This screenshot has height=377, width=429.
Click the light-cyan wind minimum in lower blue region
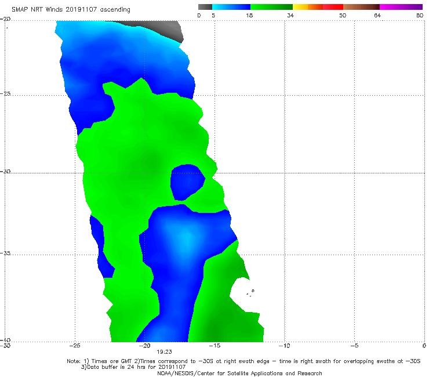point(186,238)
